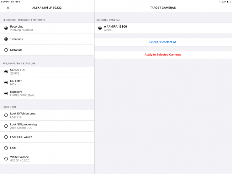Toggle the Sensor FPS radio button
This screenshot has width=232, height=174.
6,72
